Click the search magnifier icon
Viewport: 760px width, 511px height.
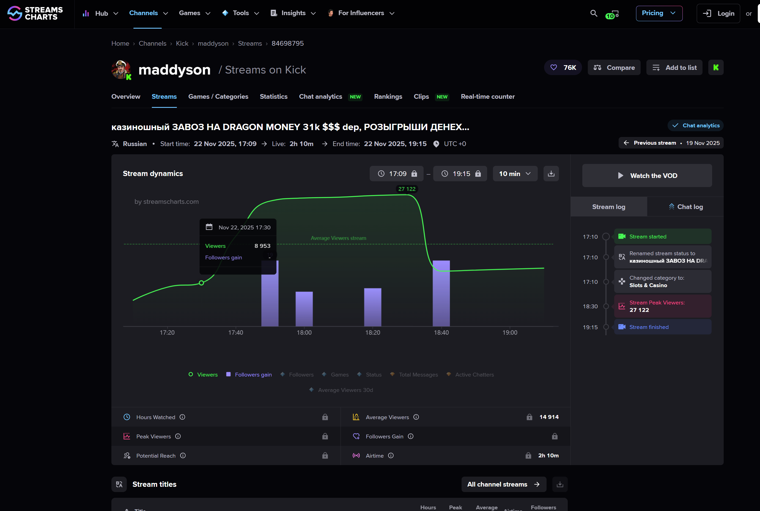click(594, 13)
